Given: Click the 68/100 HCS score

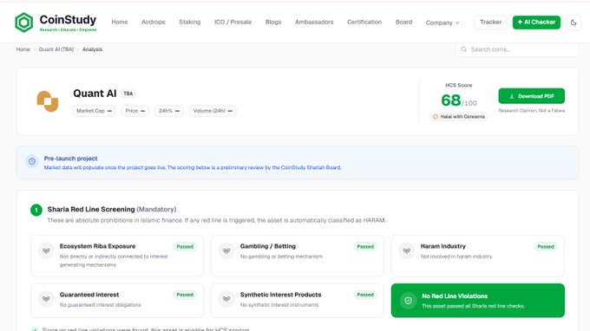Looking at the screenshot, I should pos(459,101).
